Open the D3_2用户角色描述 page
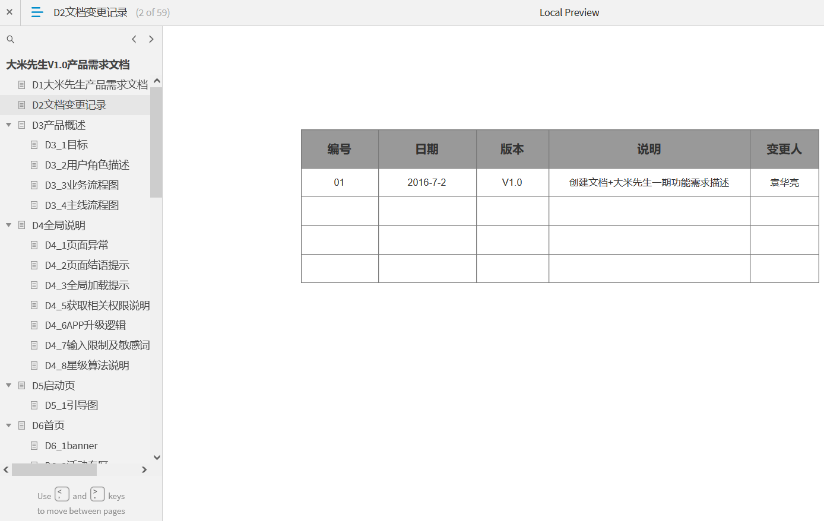Screen dimensions: 824x521 click(x=87, y=165)
